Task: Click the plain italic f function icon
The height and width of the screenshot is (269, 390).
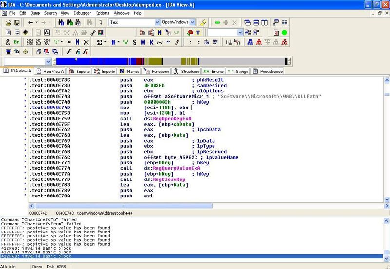Action: click(x=69, y=52)
